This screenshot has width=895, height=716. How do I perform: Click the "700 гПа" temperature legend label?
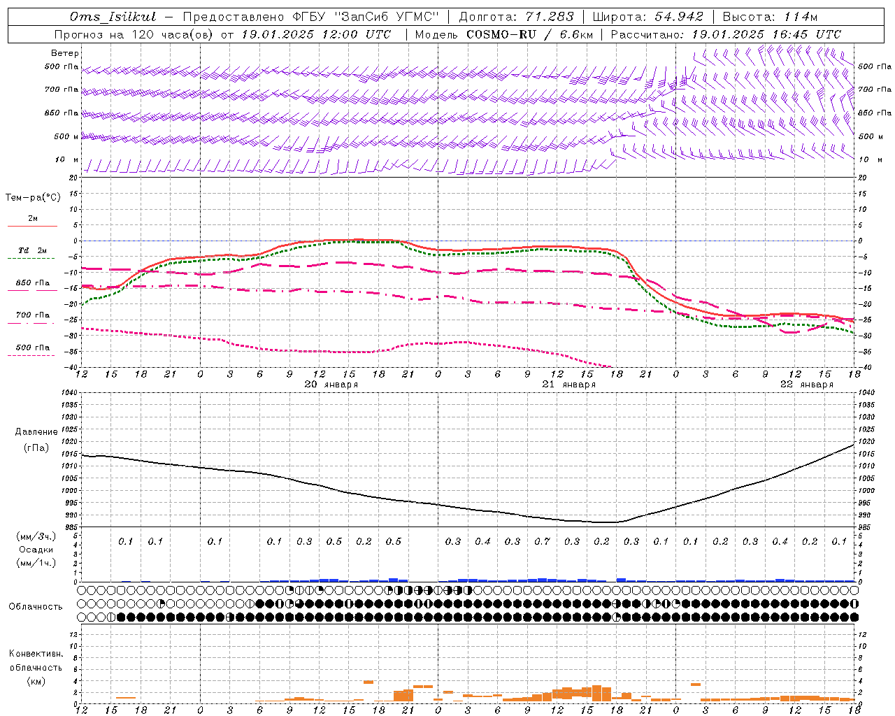[x=33, y=315]
